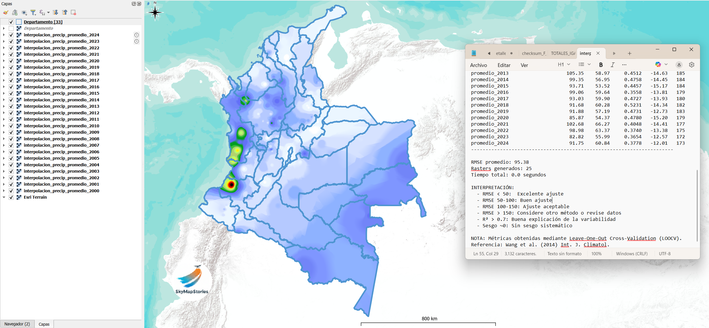
Task: Expand interpolacion_precip_promedio_2007 legend
Action: 4,145
